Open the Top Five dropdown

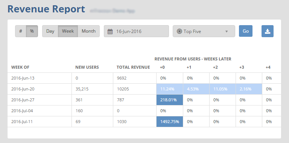(x=204, y=31)
